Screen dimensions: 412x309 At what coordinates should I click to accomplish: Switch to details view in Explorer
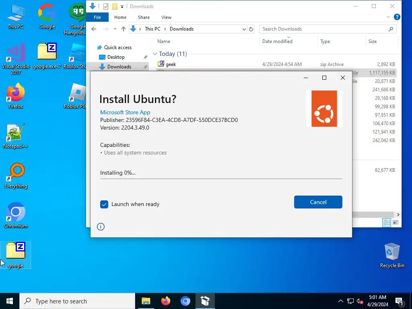click(x=387, y=222)
